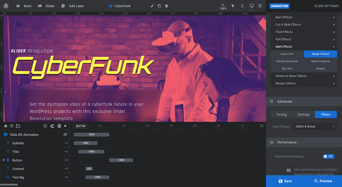This screenshot has width=342, height=187.
Task: Select the Morph Horiztontal effect
Action: [x=287, y=61]
